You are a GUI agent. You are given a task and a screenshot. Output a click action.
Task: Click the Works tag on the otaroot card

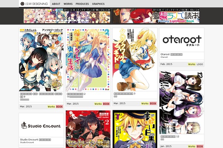click(191, 64)
